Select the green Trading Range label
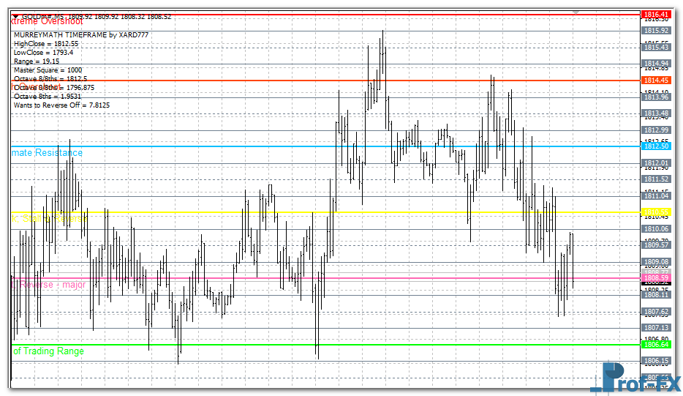Image resolution: width=683 pixels, height=396 pixels. 48,351
